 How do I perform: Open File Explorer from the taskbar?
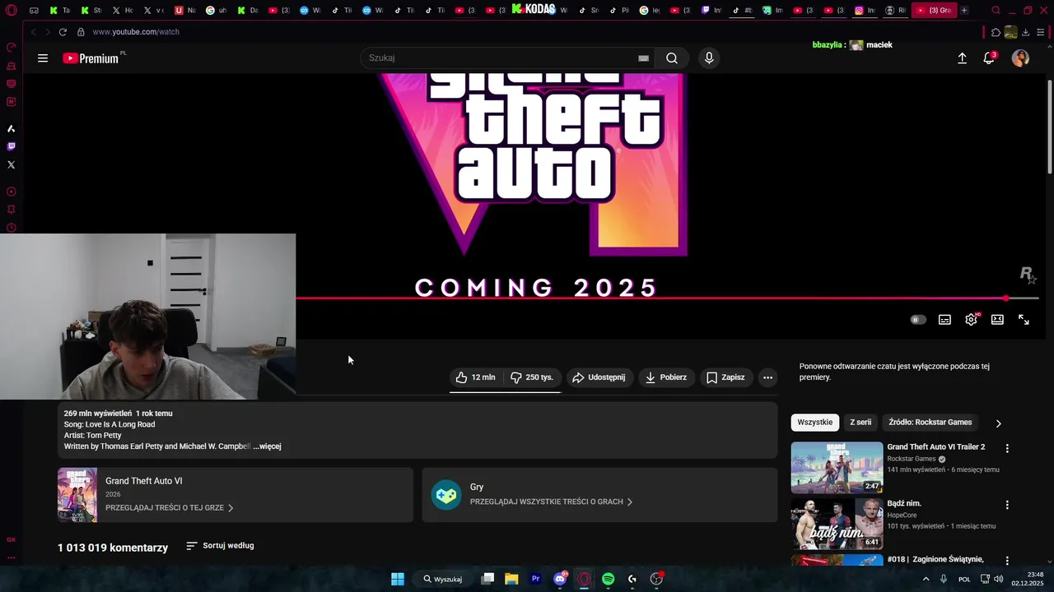pos(511,579)
